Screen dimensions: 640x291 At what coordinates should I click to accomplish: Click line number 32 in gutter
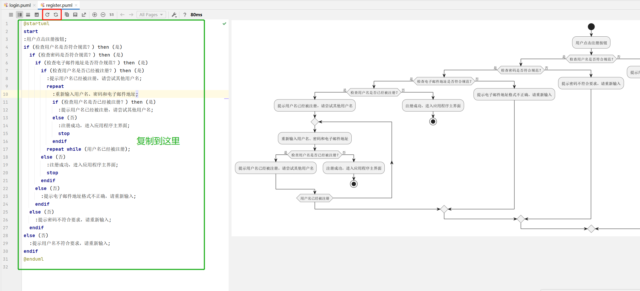(6, 267)
